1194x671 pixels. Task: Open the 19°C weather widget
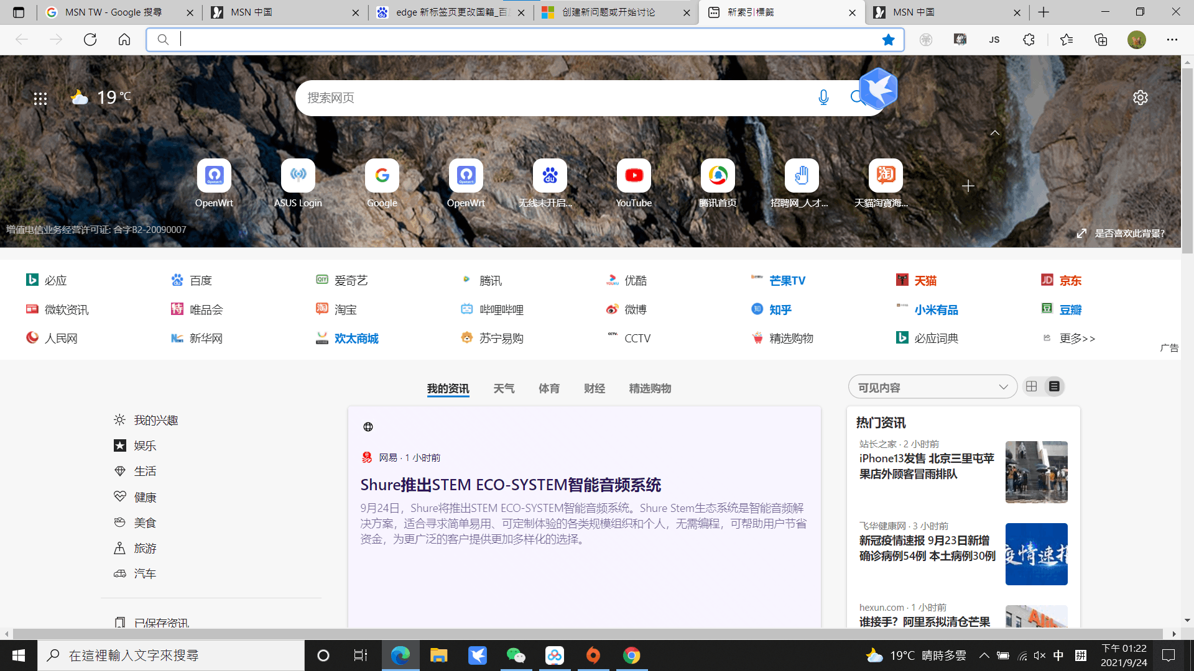(x=101, y=97)
